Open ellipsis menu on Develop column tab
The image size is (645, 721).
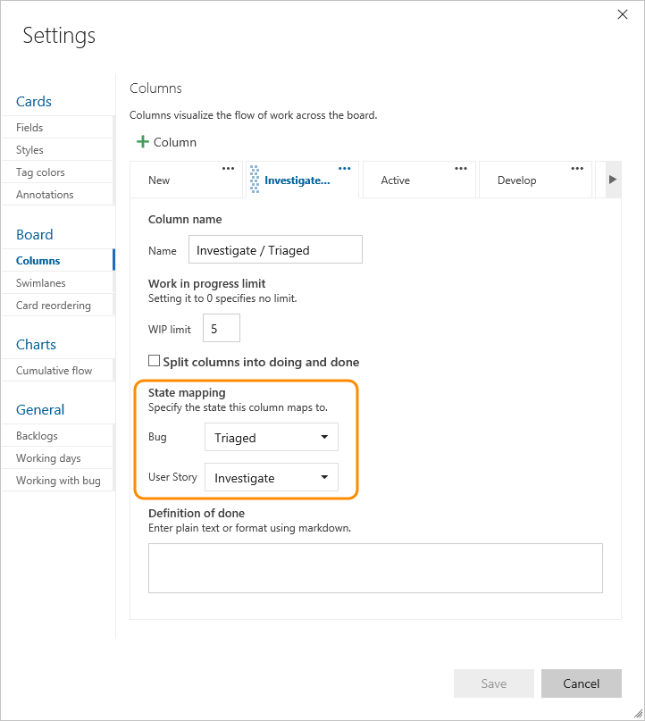coord(577,169)
